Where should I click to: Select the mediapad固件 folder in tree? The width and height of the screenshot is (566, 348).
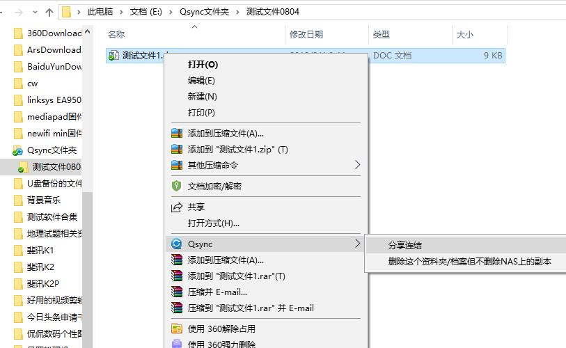[x=54, y=117]
